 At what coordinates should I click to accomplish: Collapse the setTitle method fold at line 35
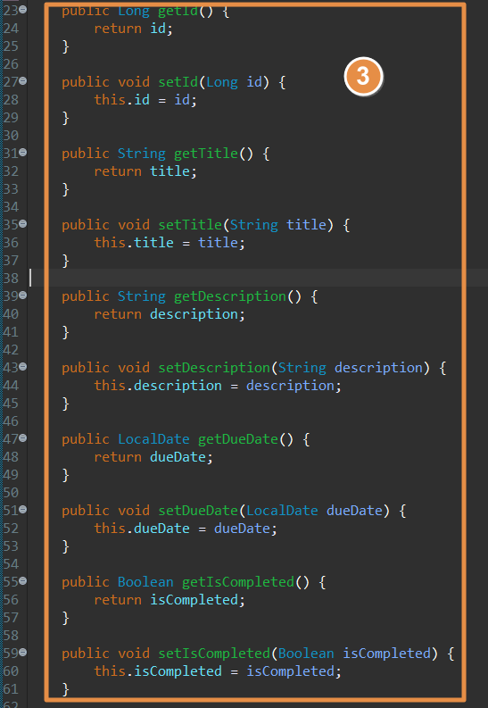coord(22,224)
